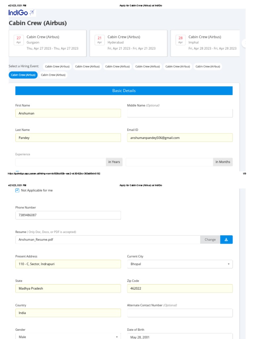Expand the Current City dropdown

(180, 264)
